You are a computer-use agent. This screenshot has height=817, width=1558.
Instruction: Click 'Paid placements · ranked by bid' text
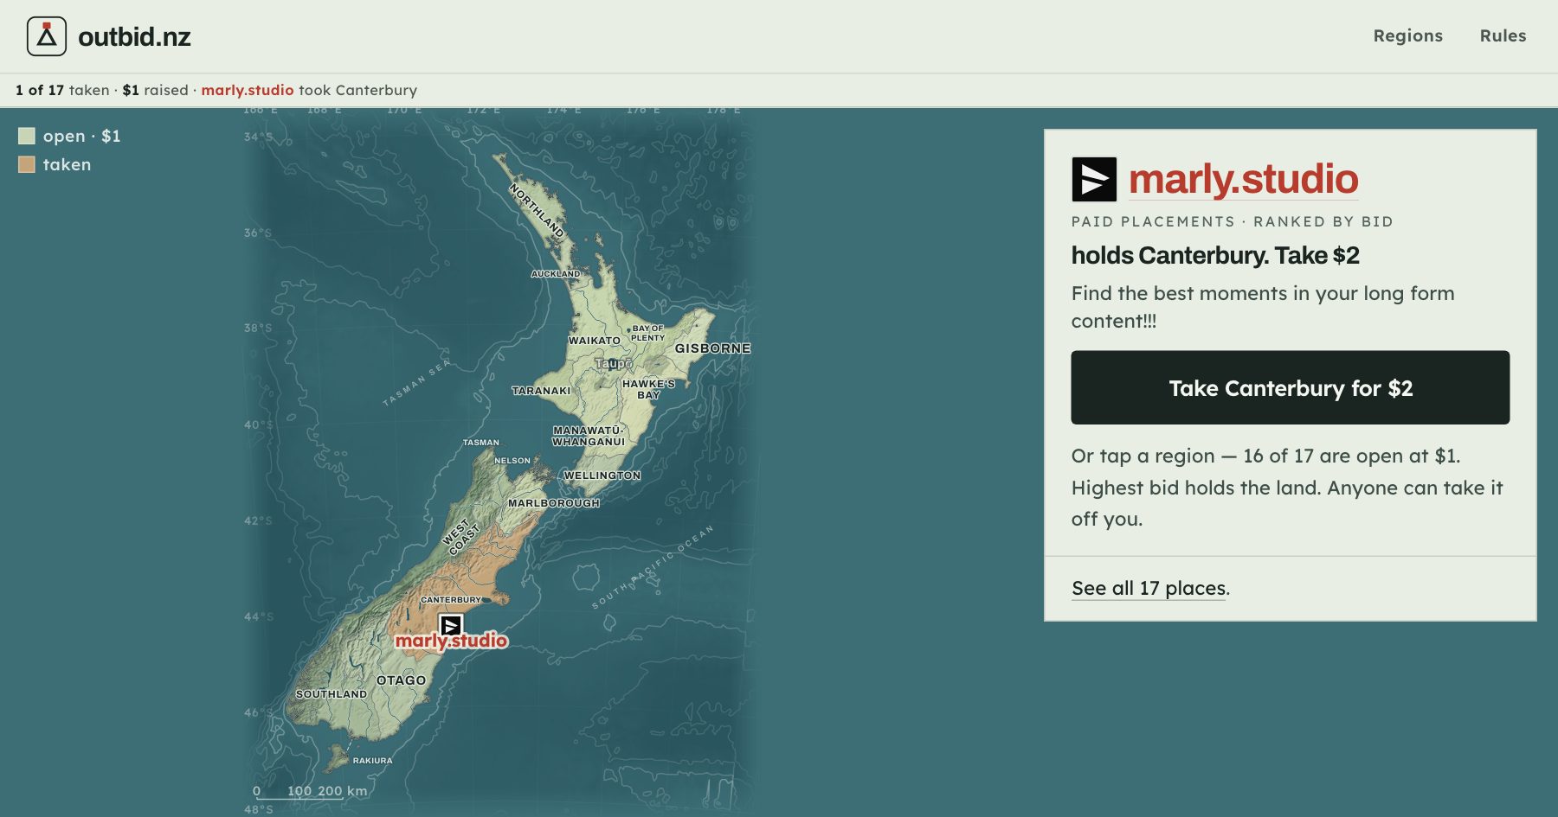1233,221
